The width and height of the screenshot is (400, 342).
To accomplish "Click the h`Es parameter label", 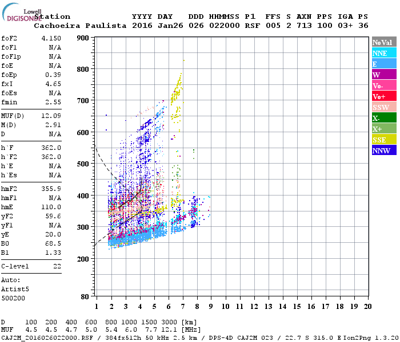I will [x=9, y=176].
